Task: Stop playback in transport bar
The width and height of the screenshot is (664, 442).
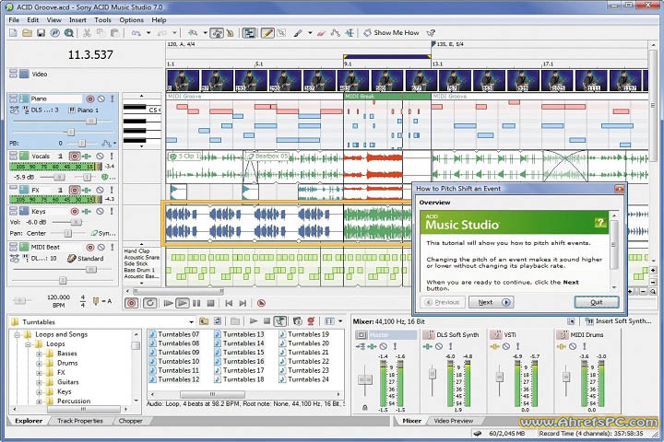Action: [210, 303]
